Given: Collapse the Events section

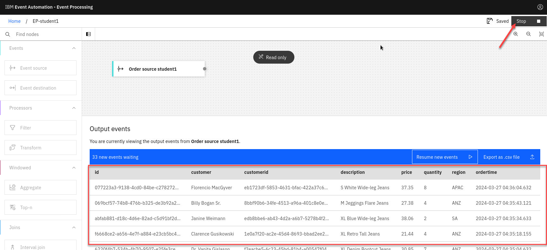Looking at the screenshot, I should coord(74,48).
